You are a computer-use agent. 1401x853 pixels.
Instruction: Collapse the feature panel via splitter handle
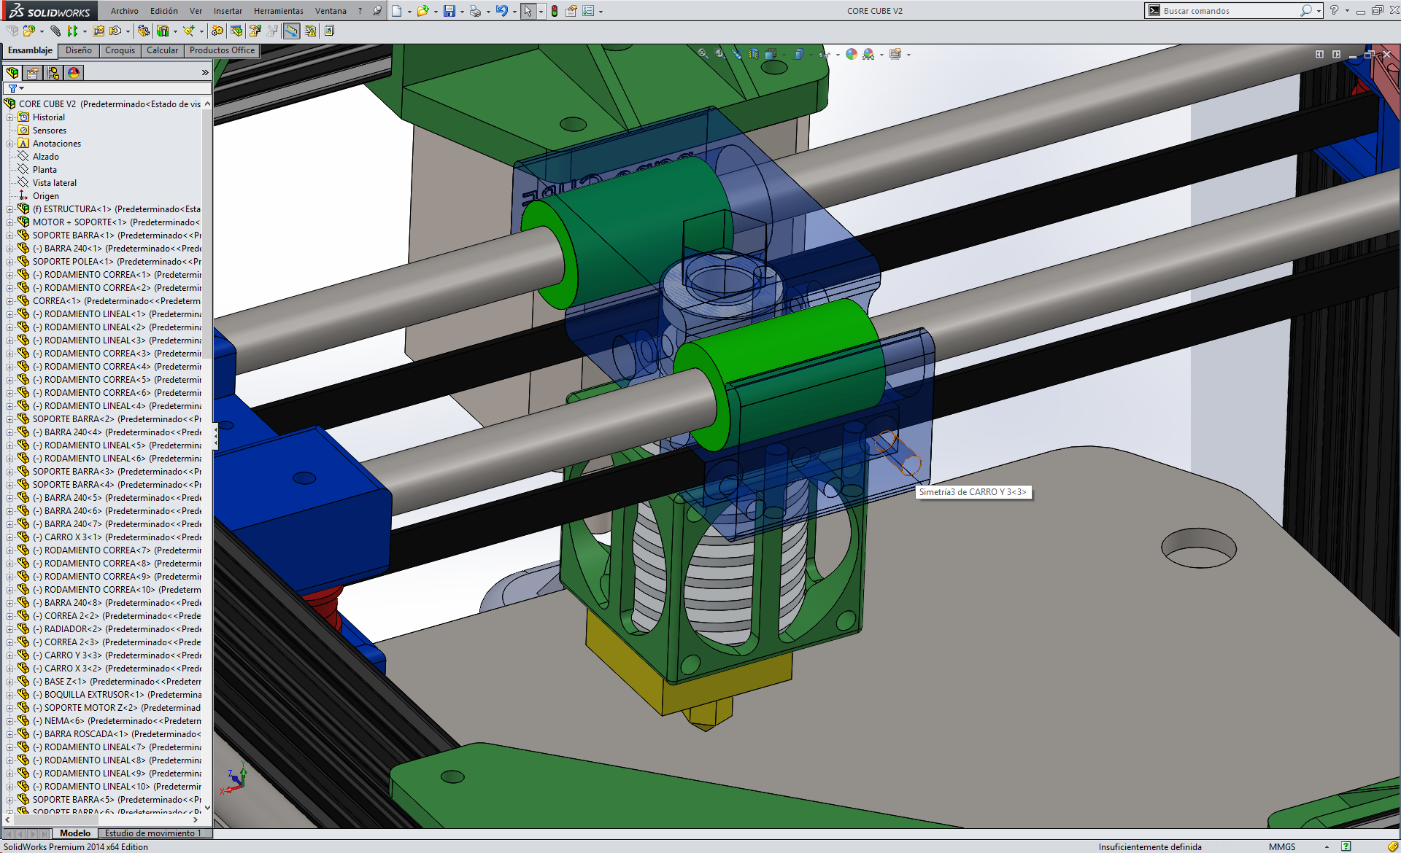click(215, 437)
